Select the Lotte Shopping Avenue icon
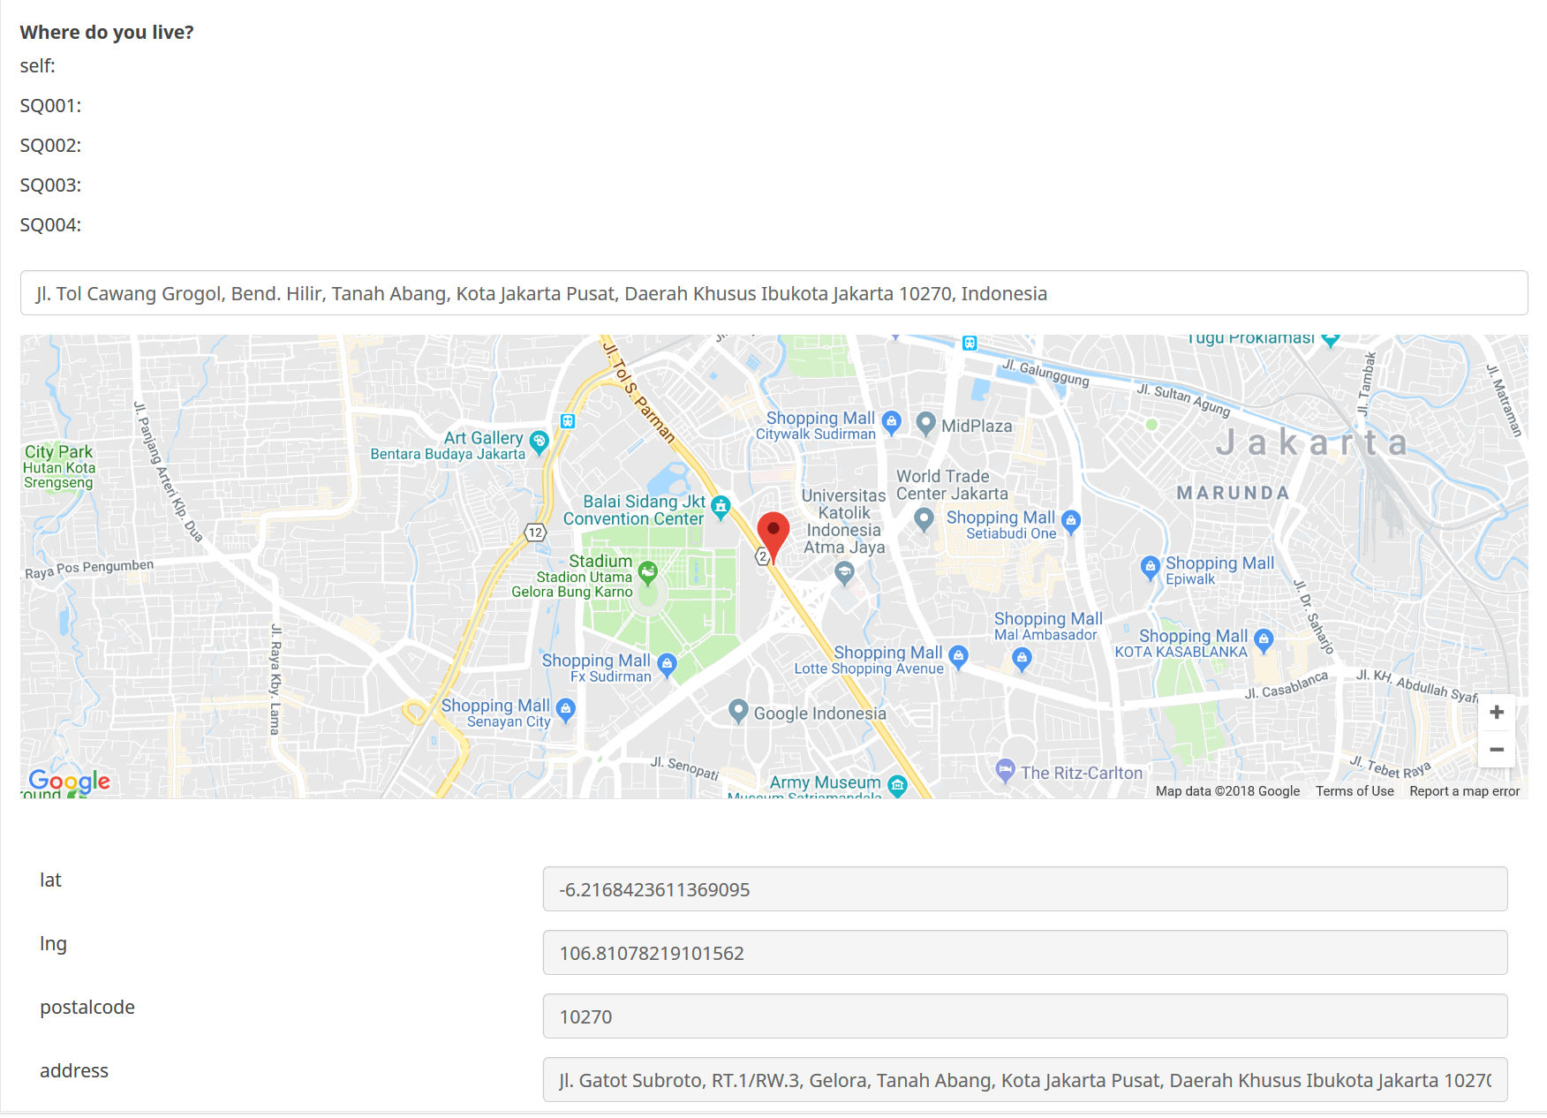The width and height of the screenshot is (1547, 1118). (x=958, y=656)
